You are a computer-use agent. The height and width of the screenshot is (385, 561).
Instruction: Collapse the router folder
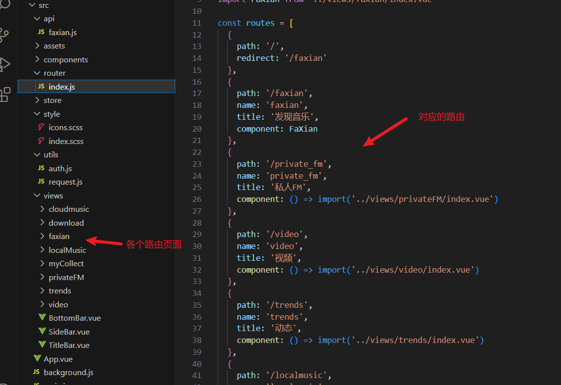coord(37,73)
